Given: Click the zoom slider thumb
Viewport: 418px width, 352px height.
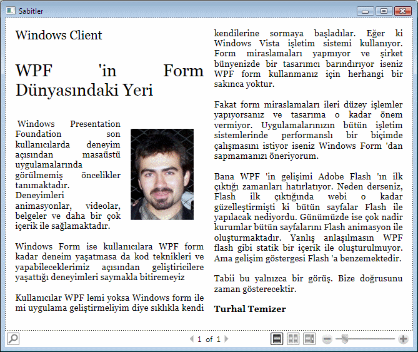Looking at the screenshot, I should point(344,339).
